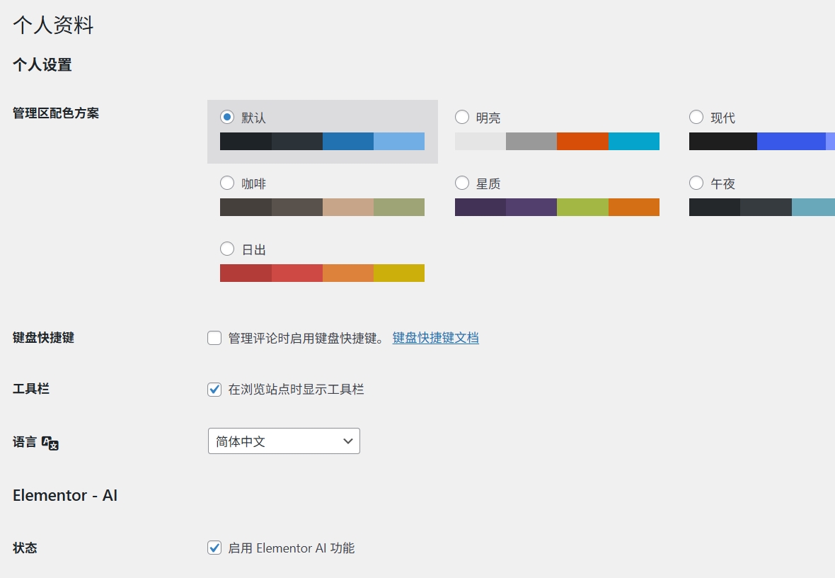Open the 简体中文 language dropdown
835x578 pixels.
pyautogui.click(x=284, y=441)
